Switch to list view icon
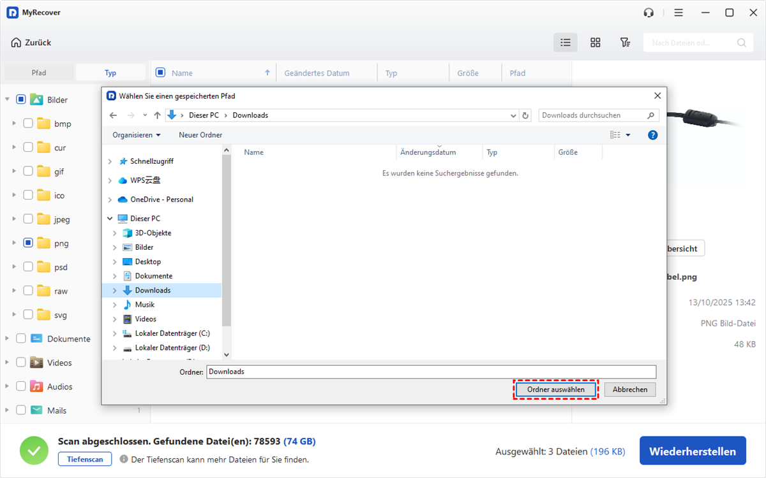This screenshot has height=478, width=766. click(x=565, y=43)
